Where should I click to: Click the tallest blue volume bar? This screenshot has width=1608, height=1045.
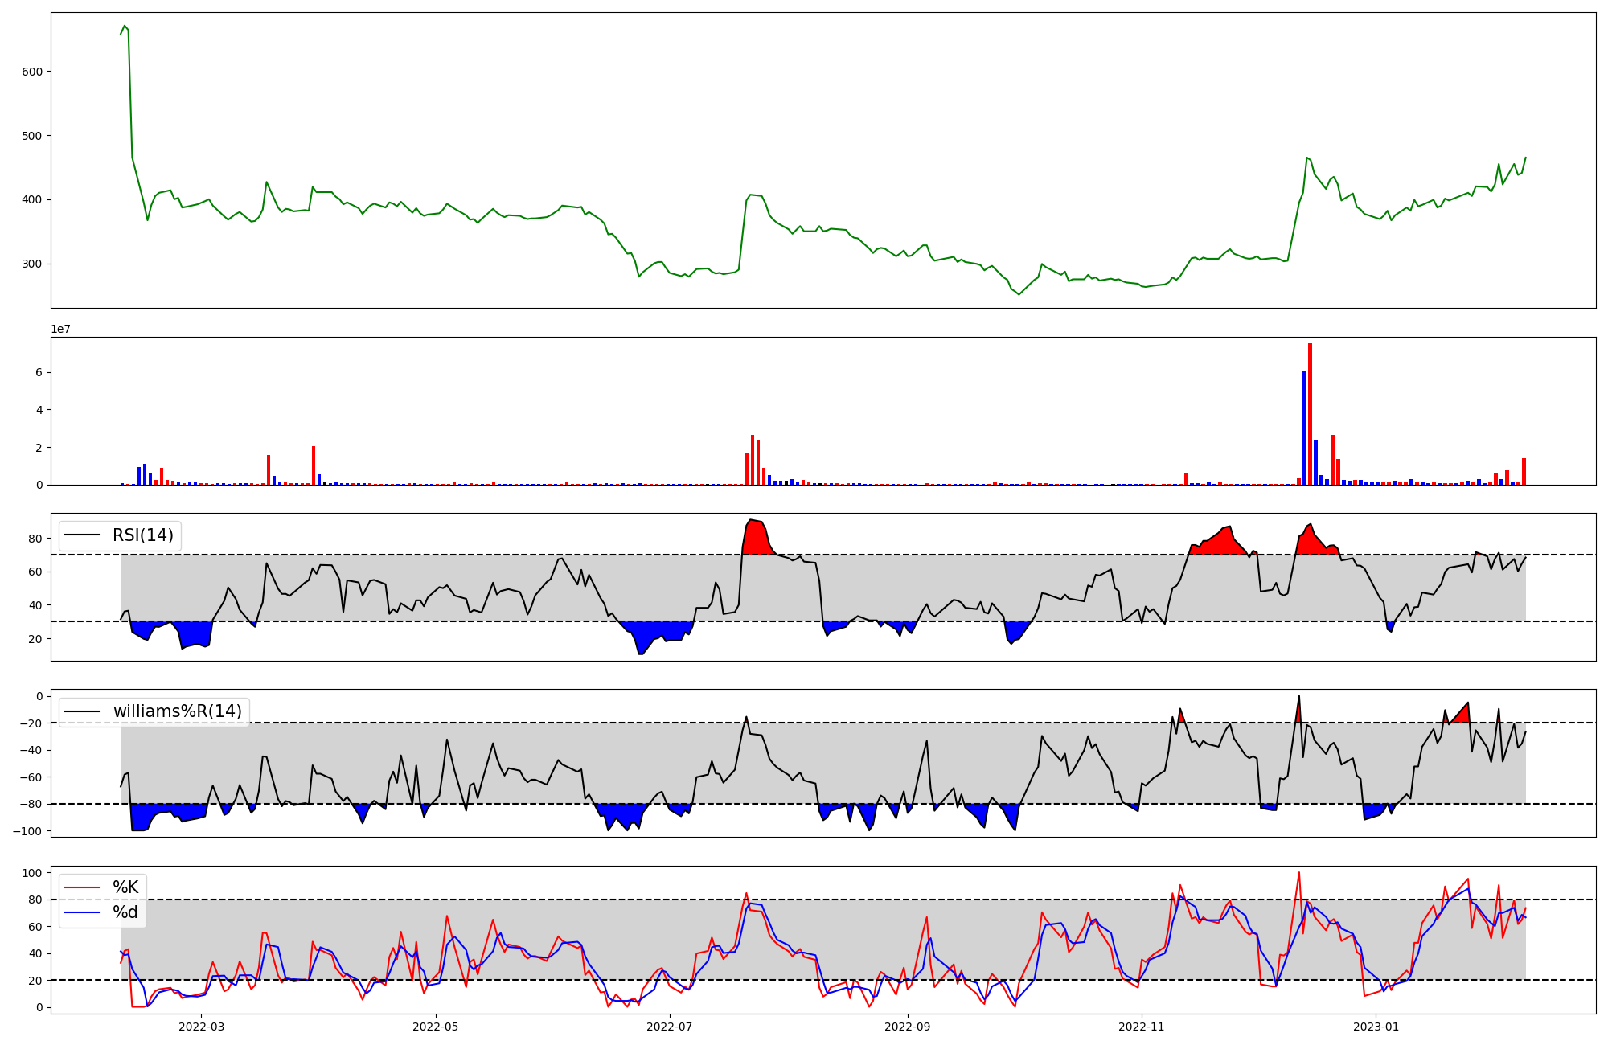[x=1304, y=428]
